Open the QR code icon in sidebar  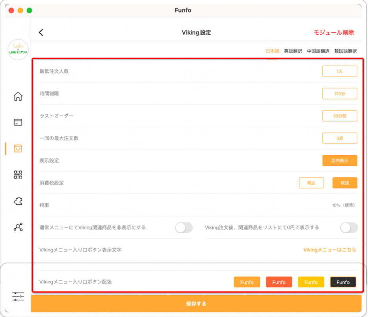click(18, 175)
